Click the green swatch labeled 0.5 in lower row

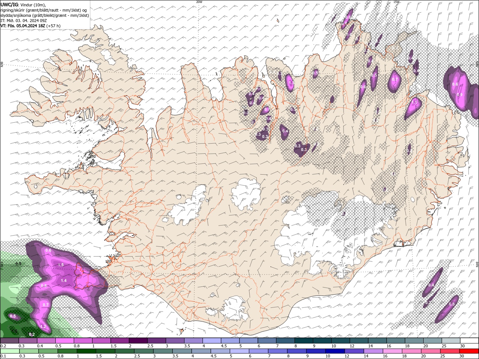[48, 351]
